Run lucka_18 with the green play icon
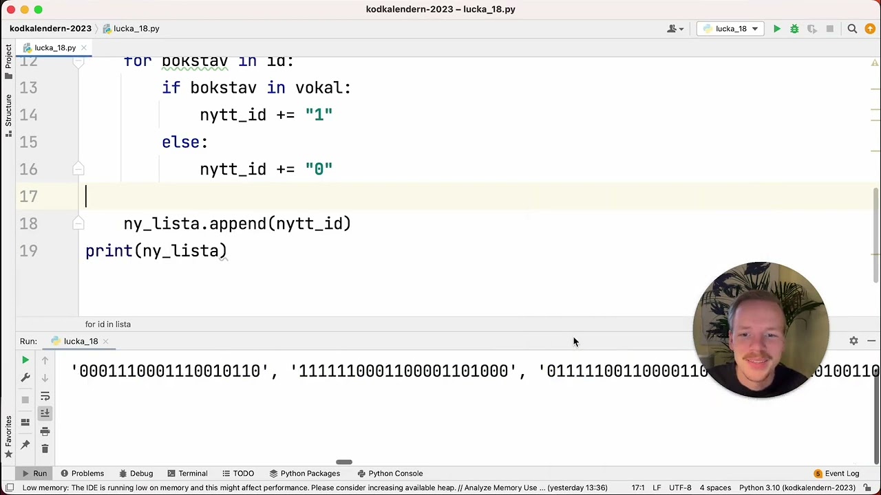881x495 pixels. [x=776, y=29]
